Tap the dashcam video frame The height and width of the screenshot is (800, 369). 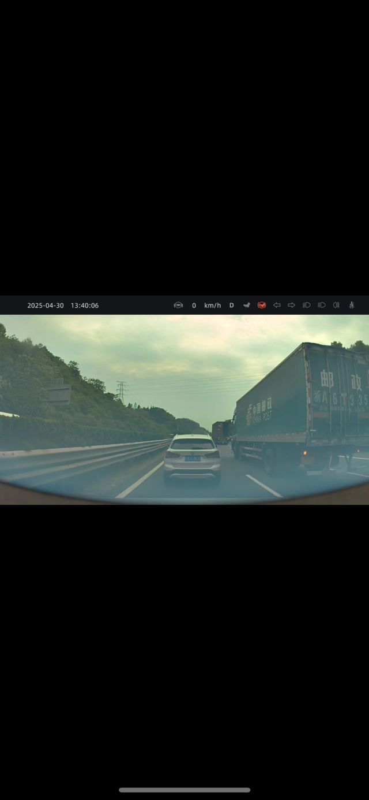pos(184,410)
